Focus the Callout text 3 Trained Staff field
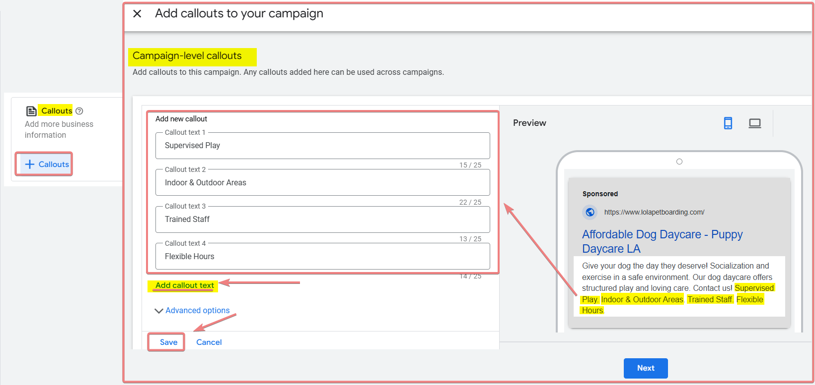Screen dimensions: 815x385 click(322, 220)
